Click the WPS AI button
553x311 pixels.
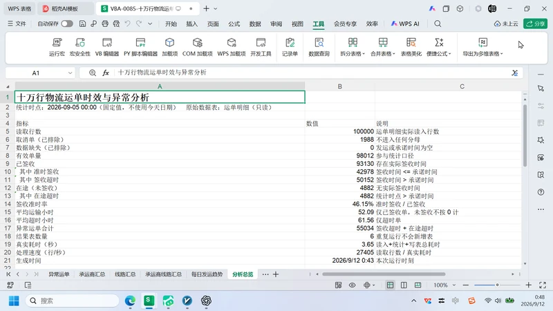[x=405, y=23]
